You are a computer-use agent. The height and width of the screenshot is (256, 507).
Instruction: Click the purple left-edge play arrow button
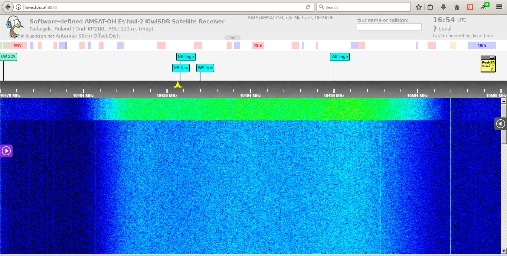6,151
